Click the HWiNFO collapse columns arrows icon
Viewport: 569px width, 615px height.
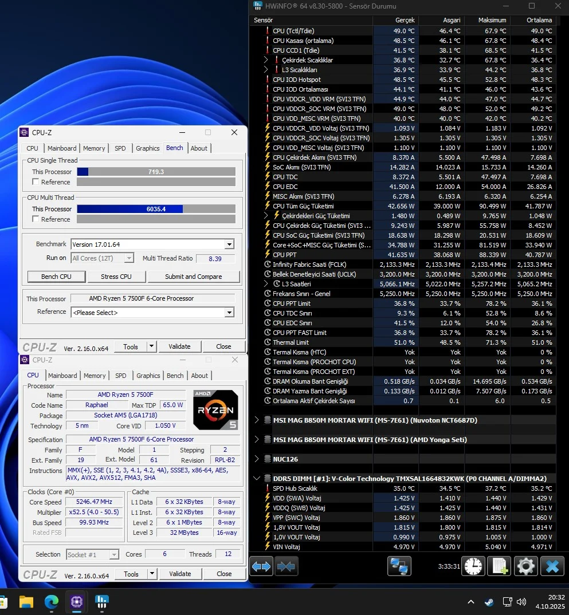(x=287, y=566)
